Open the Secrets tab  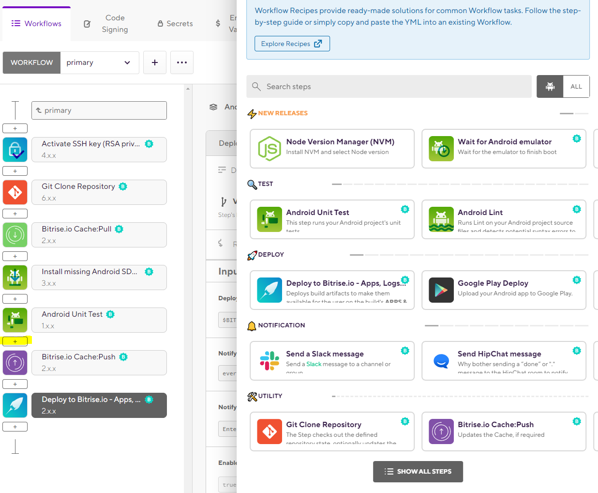175,24
